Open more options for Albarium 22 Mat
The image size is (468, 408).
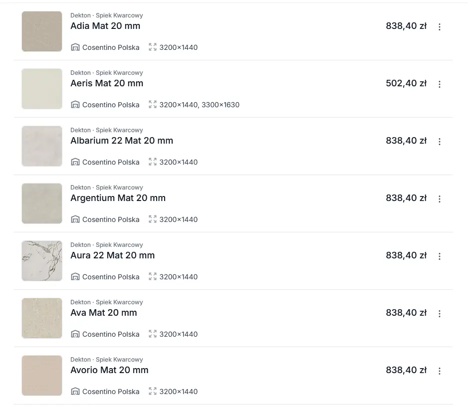tap(439, 142)
